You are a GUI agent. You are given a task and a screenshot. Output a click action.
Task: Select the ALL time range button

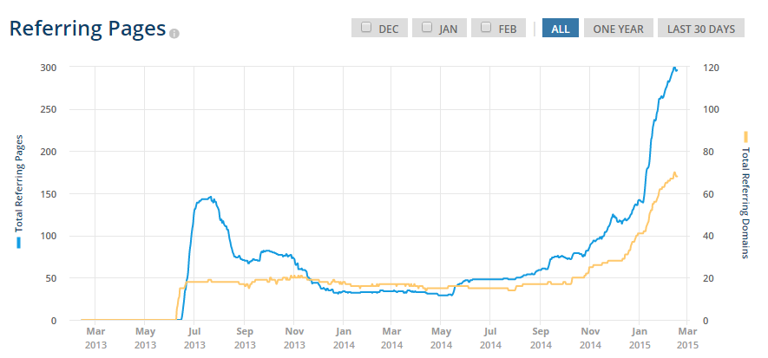coord(560,29)
